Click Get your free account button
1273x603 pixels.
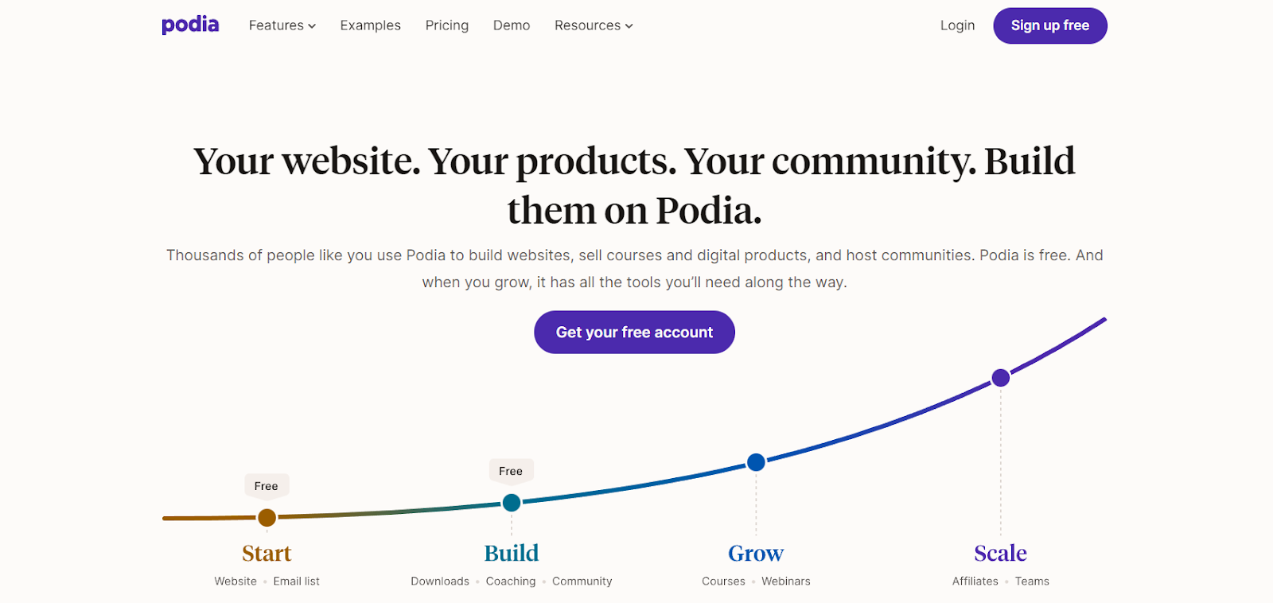tap(634, 333)
